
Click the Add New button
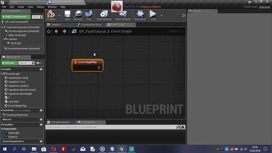point(9,63)
